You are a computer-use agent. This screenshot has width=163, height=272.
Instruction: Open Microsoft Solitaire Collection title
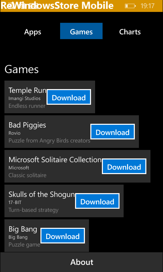click(55, 159)
